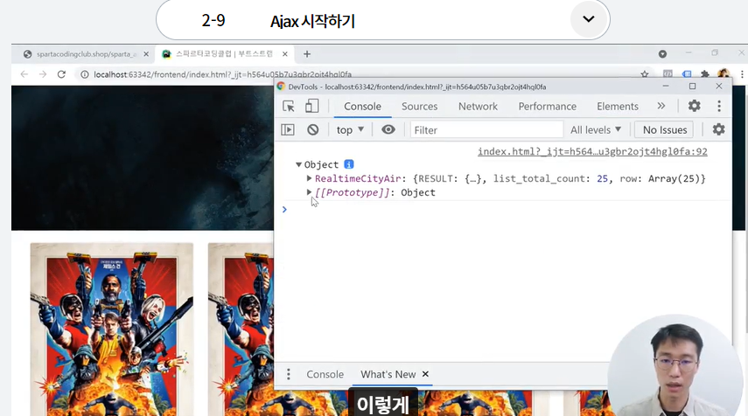
Task: Go back in browser history
Action: 24,74
